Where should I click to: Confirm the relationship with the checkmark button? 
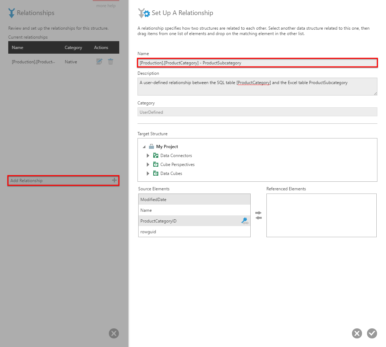[x=372, y=333]
